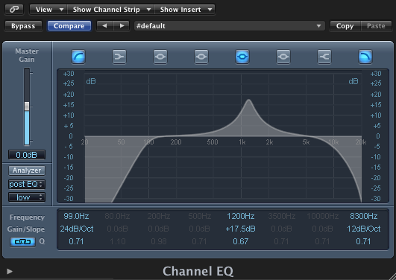The image size is (396, 280).
Task: Toggle the Analyzer button
Action: click(27, 171)
